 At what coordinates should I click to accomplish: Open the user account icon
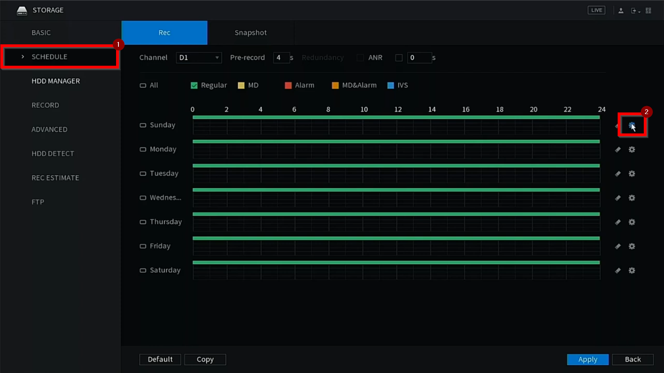pos(621,11)
